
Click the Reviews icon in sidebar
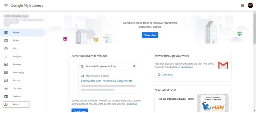(6, 64)
